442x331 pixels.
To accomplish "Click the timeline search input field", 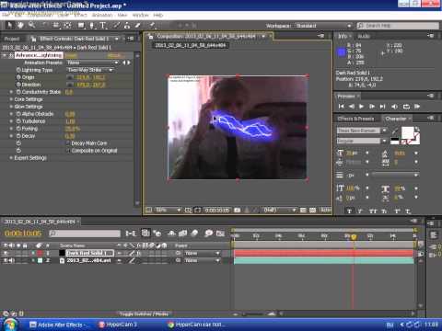I will pyautogui.click(x=85, y=234).
